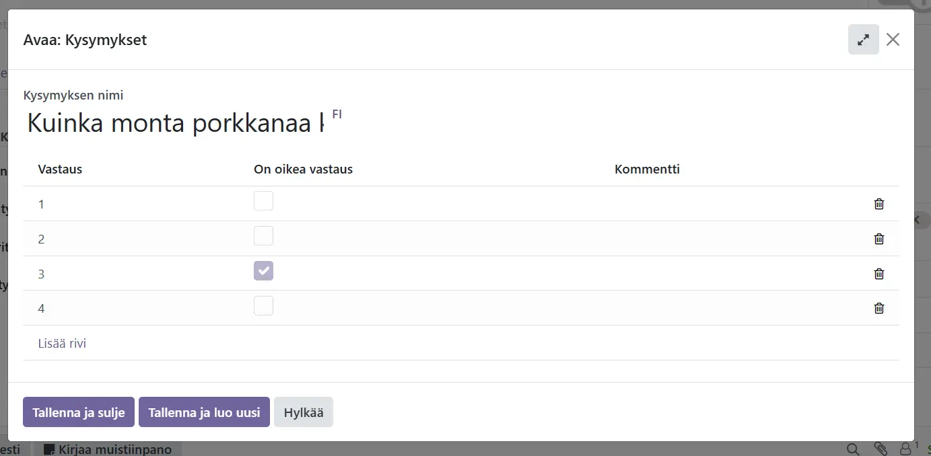Discard changes with the Hylkää button
The width and height of the screenshot is (931, 456).
pyautogui.click(x=303, y=412)
